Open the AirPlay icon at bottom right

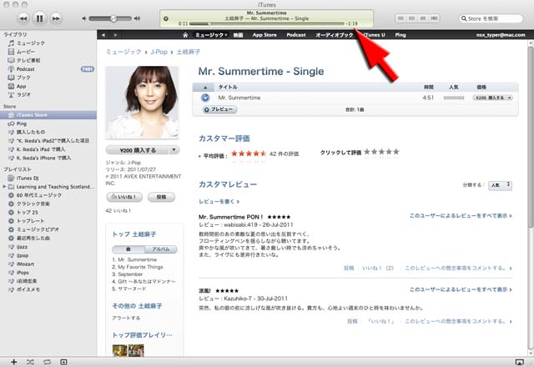click(x=519, y=362)
